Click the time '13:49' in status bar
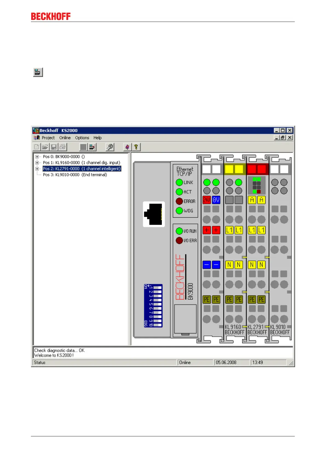Image resolution: width=326 pixels, height=461 pixels. pos(269,362)
